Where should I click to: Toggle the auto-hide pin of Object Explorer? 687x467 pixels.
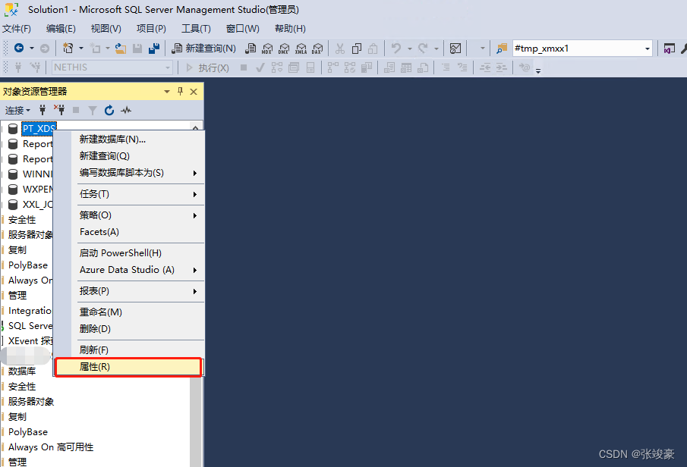180,92
